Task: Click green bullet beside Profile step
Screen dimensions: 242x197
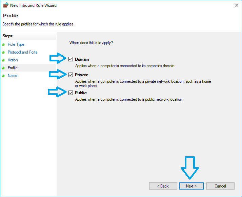Action: (x=3, y=68)
